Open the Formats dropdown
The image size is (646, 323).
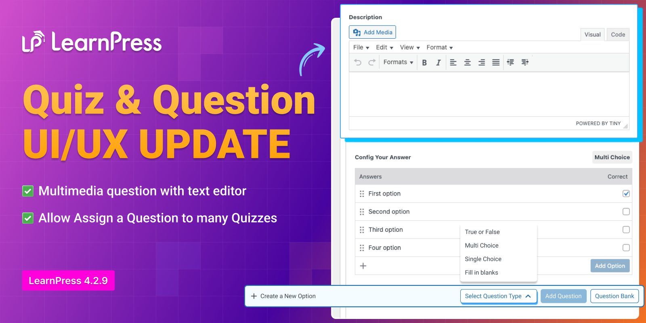click(398, 62)
